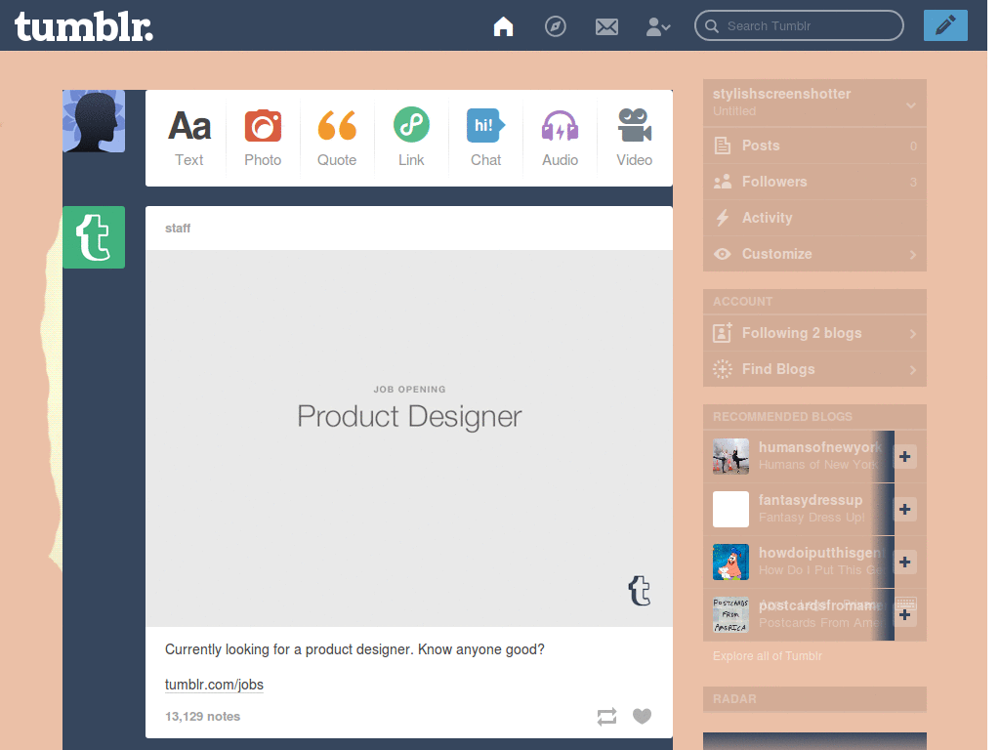This screenshot has width=1000, height=750.
Task: Open the staff username link
Action: [x=178, y=229]
